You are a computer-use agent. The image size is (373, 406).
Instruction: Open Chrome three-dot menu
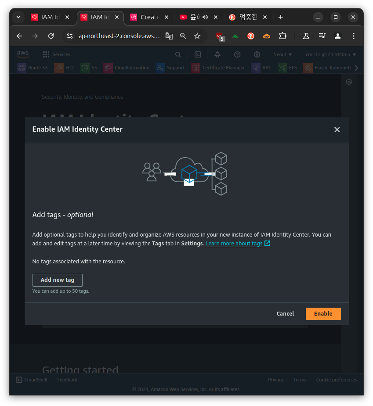tap(354, 36)
